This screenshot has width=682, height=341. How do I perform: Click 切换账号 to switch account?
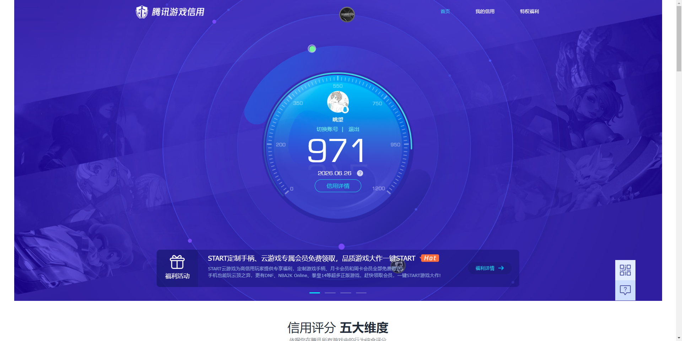tap(327, 129)
